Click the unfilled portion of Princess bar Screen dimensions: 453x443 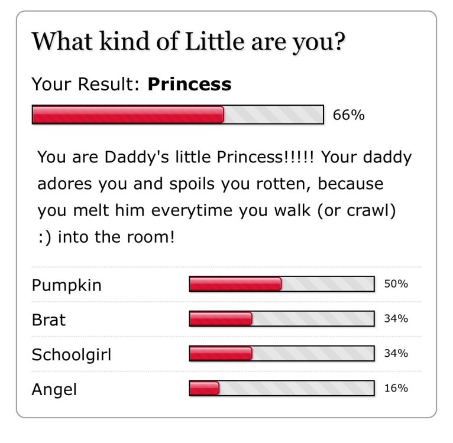pyautogui.click(x=273, y=115)
